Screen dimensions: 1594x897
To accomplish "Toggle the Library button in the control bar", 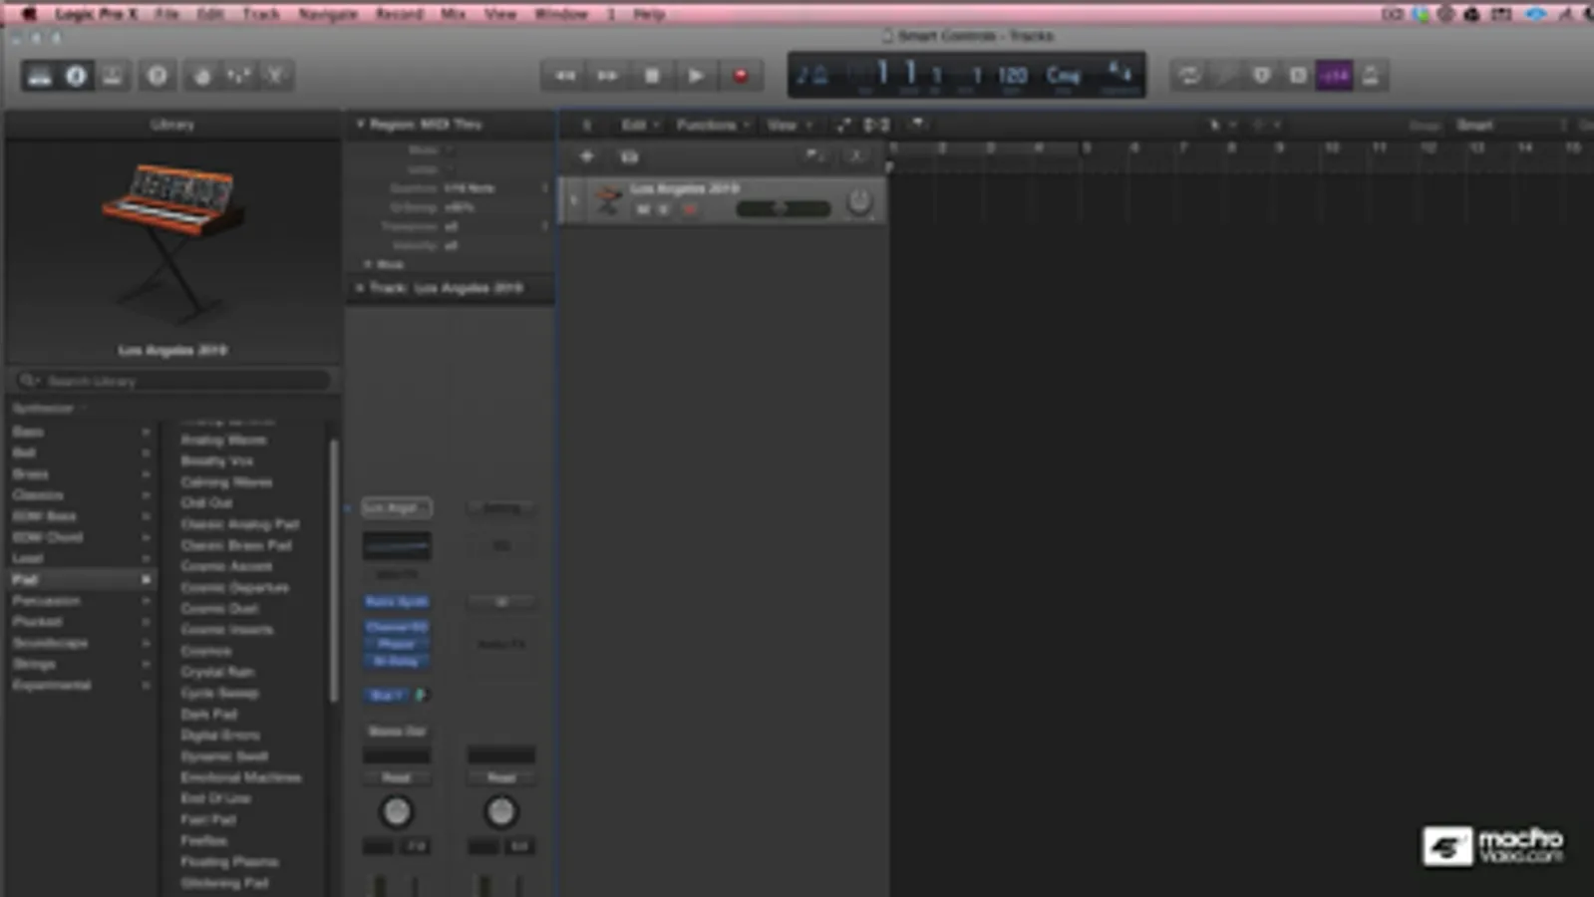I will tap(40, 76).
